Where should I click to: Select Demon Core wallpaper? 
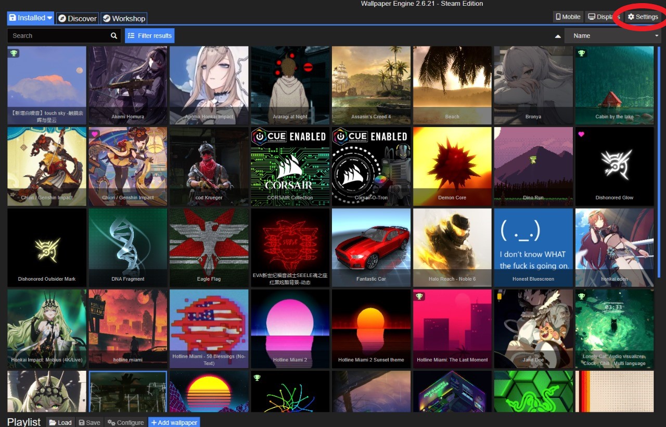click(453, 167)
